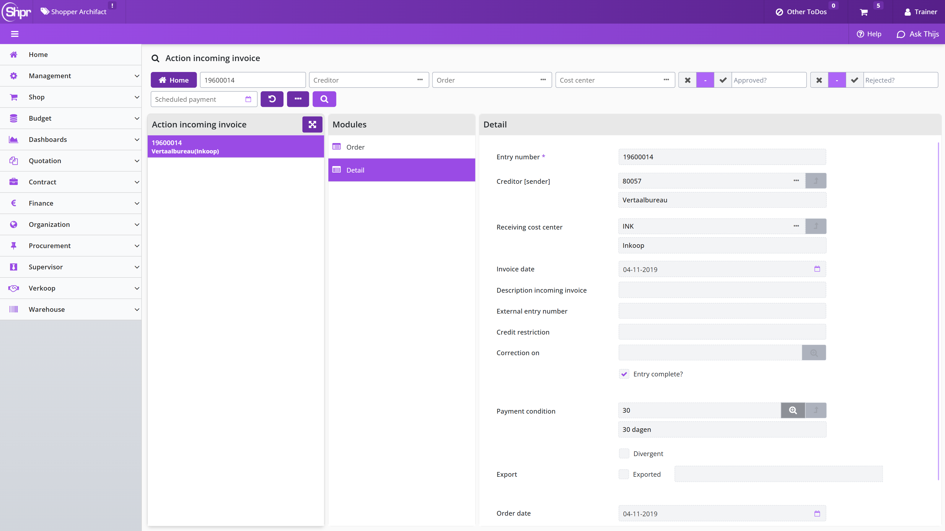Expand the Management menu
This screenshot has height=531, width=945.
tap(71, 76)
